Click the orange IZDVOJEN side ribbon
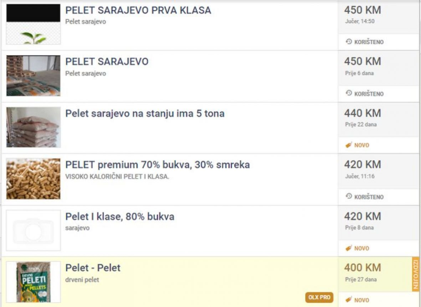Image resolution: width=421 pixels, height=307 pixels. tap(416, 274)
